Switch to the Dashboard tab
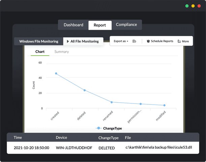 pyautogui.click(x=73, y=25)
